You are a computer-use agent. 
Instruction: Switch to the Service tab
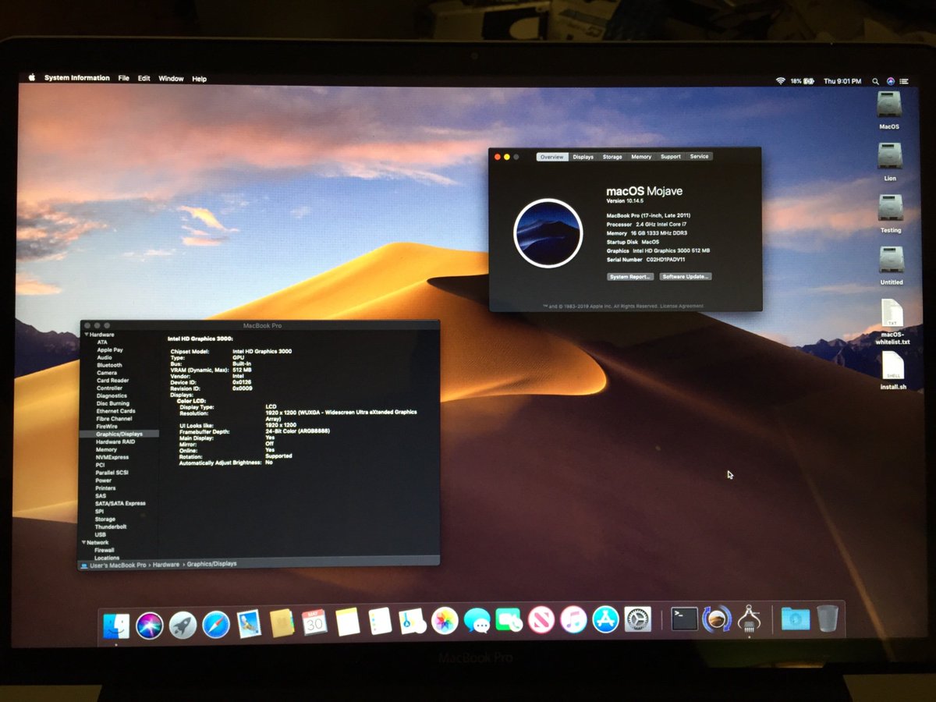tap(700, 157)
